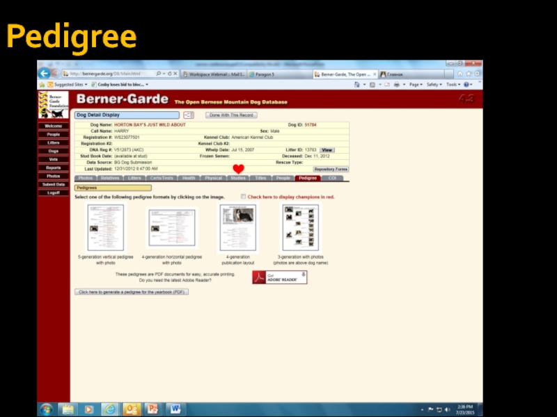Select the 4-generation horizontal pedigree thumbnail
Viewport: 557px width, 417px height.
click(x=172, y=227)
